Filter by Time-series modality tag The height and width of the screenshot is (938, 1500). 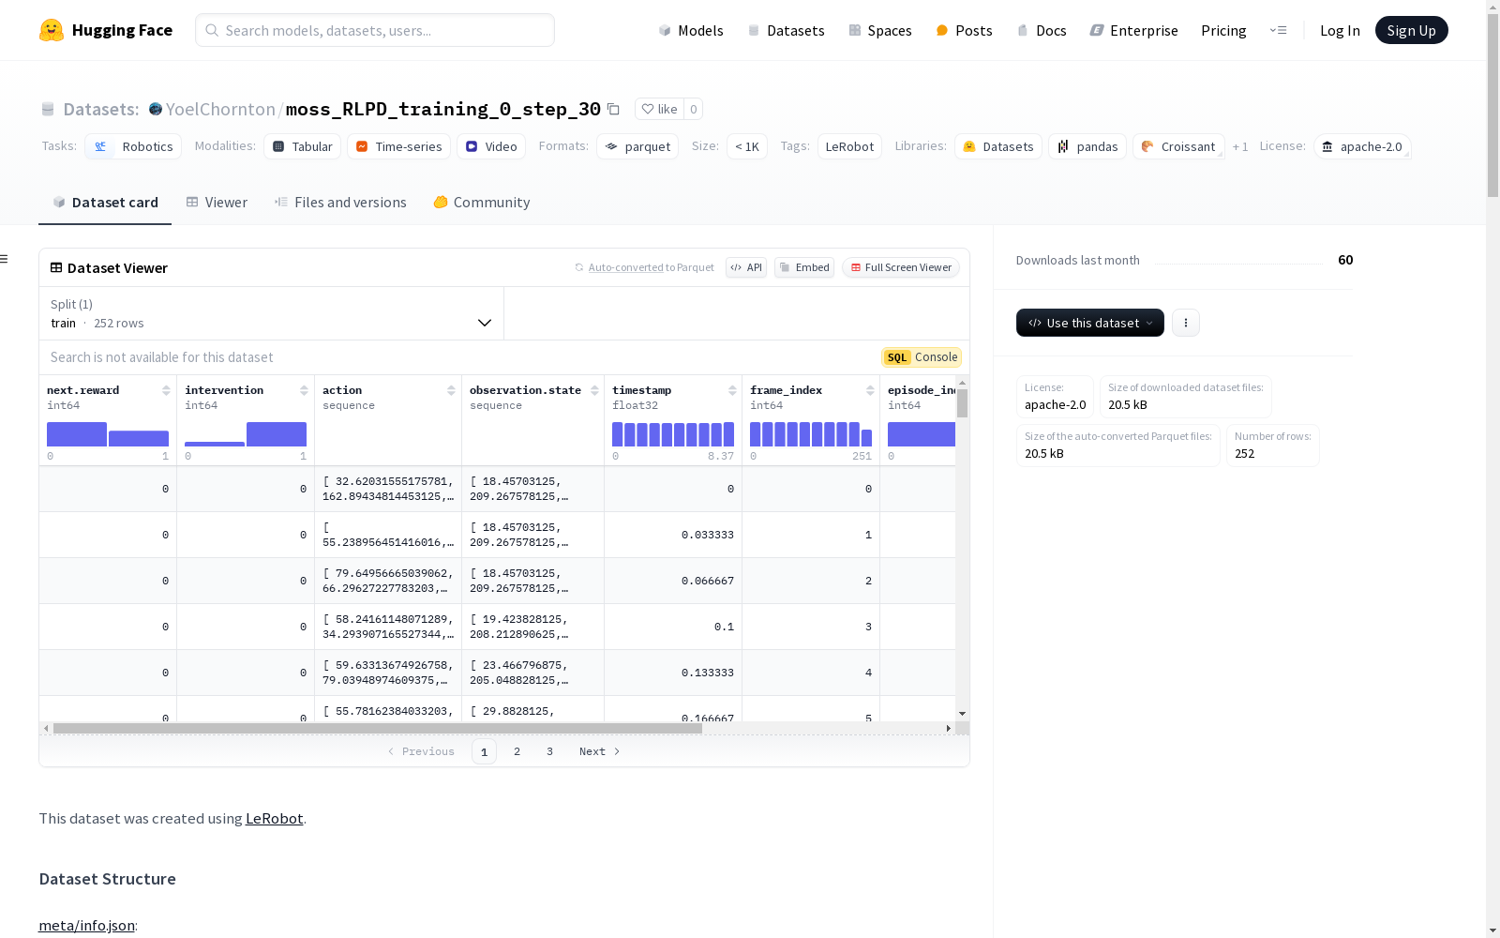(x=398, y=146)
